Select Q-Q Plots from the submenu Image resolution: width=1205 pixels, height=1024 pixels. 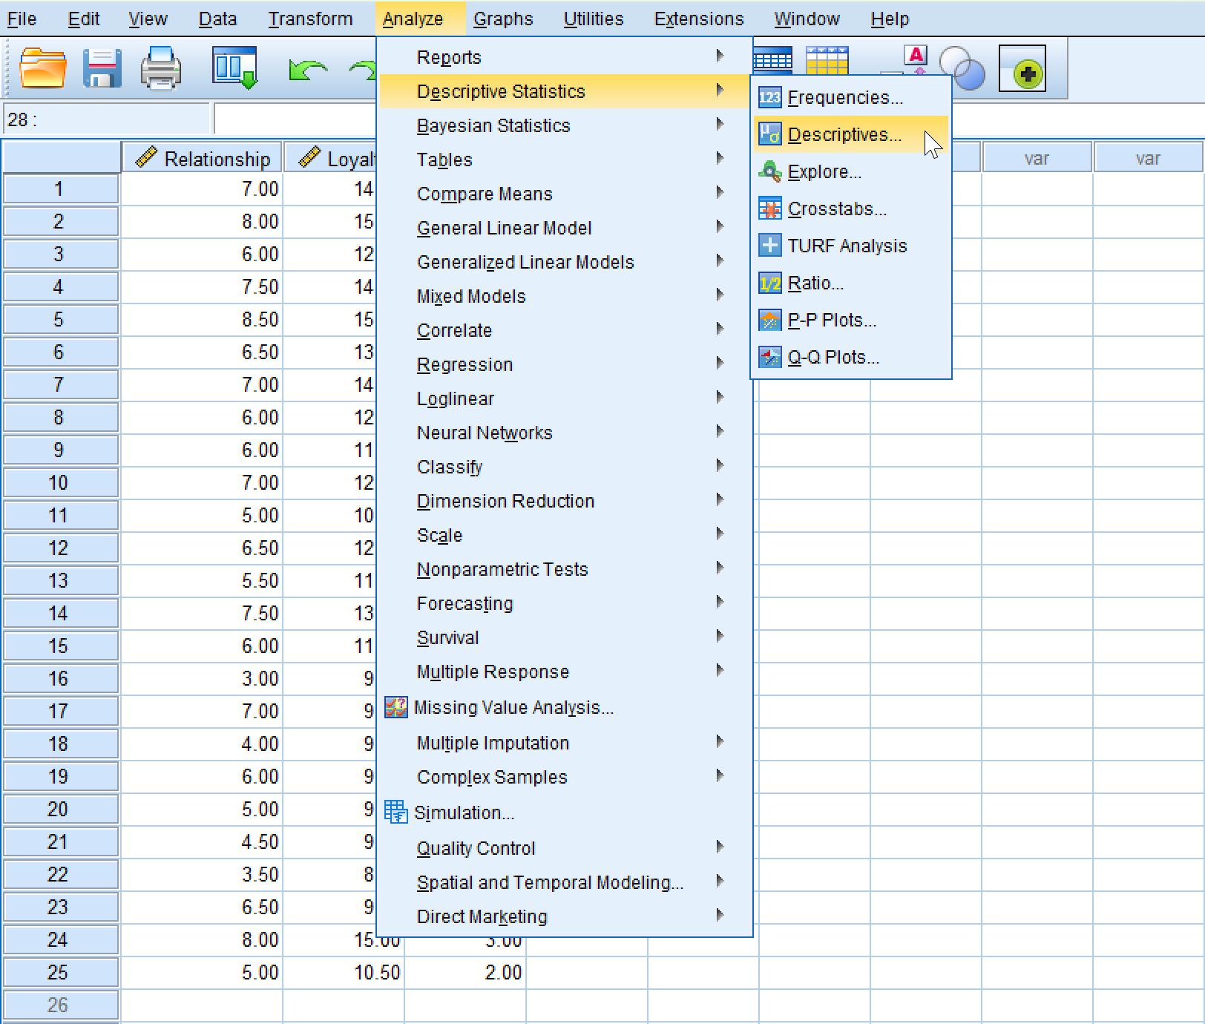coord(833,357)
